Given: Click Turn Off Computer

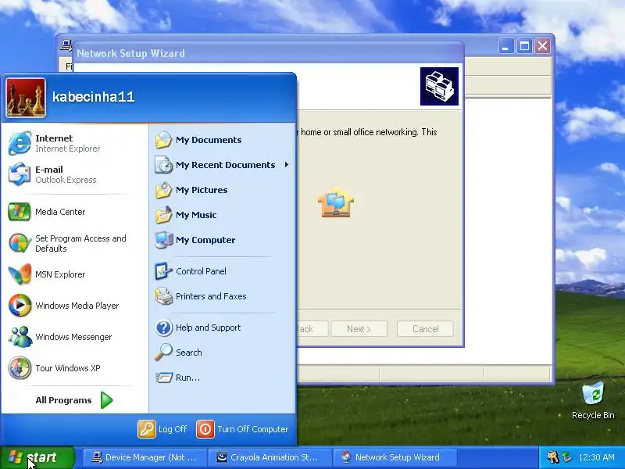Looking at the screenshot, I should point(242,429).
